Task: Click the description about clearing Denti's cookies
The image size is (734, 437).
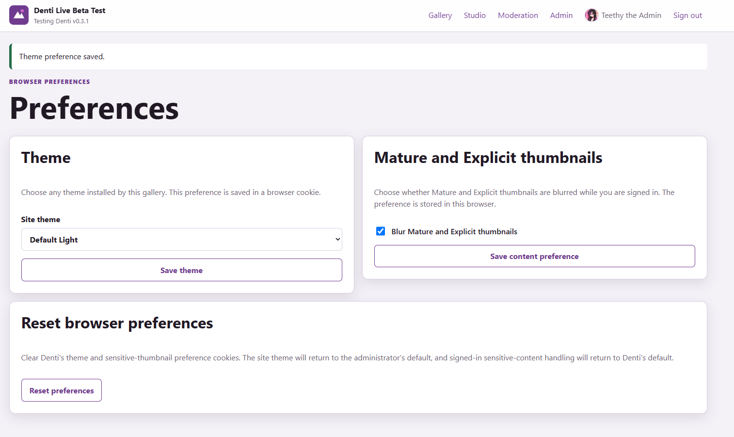Action: 348,358
